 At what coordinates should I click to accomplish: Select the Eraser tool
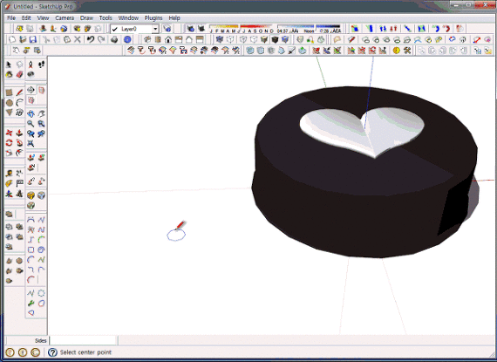[x=20, y=74]
